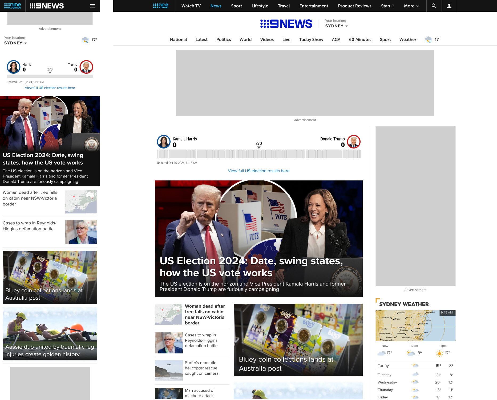Open the Sport tab in the secondary nav
Screen dimensions: 497x400
(385, 39)
